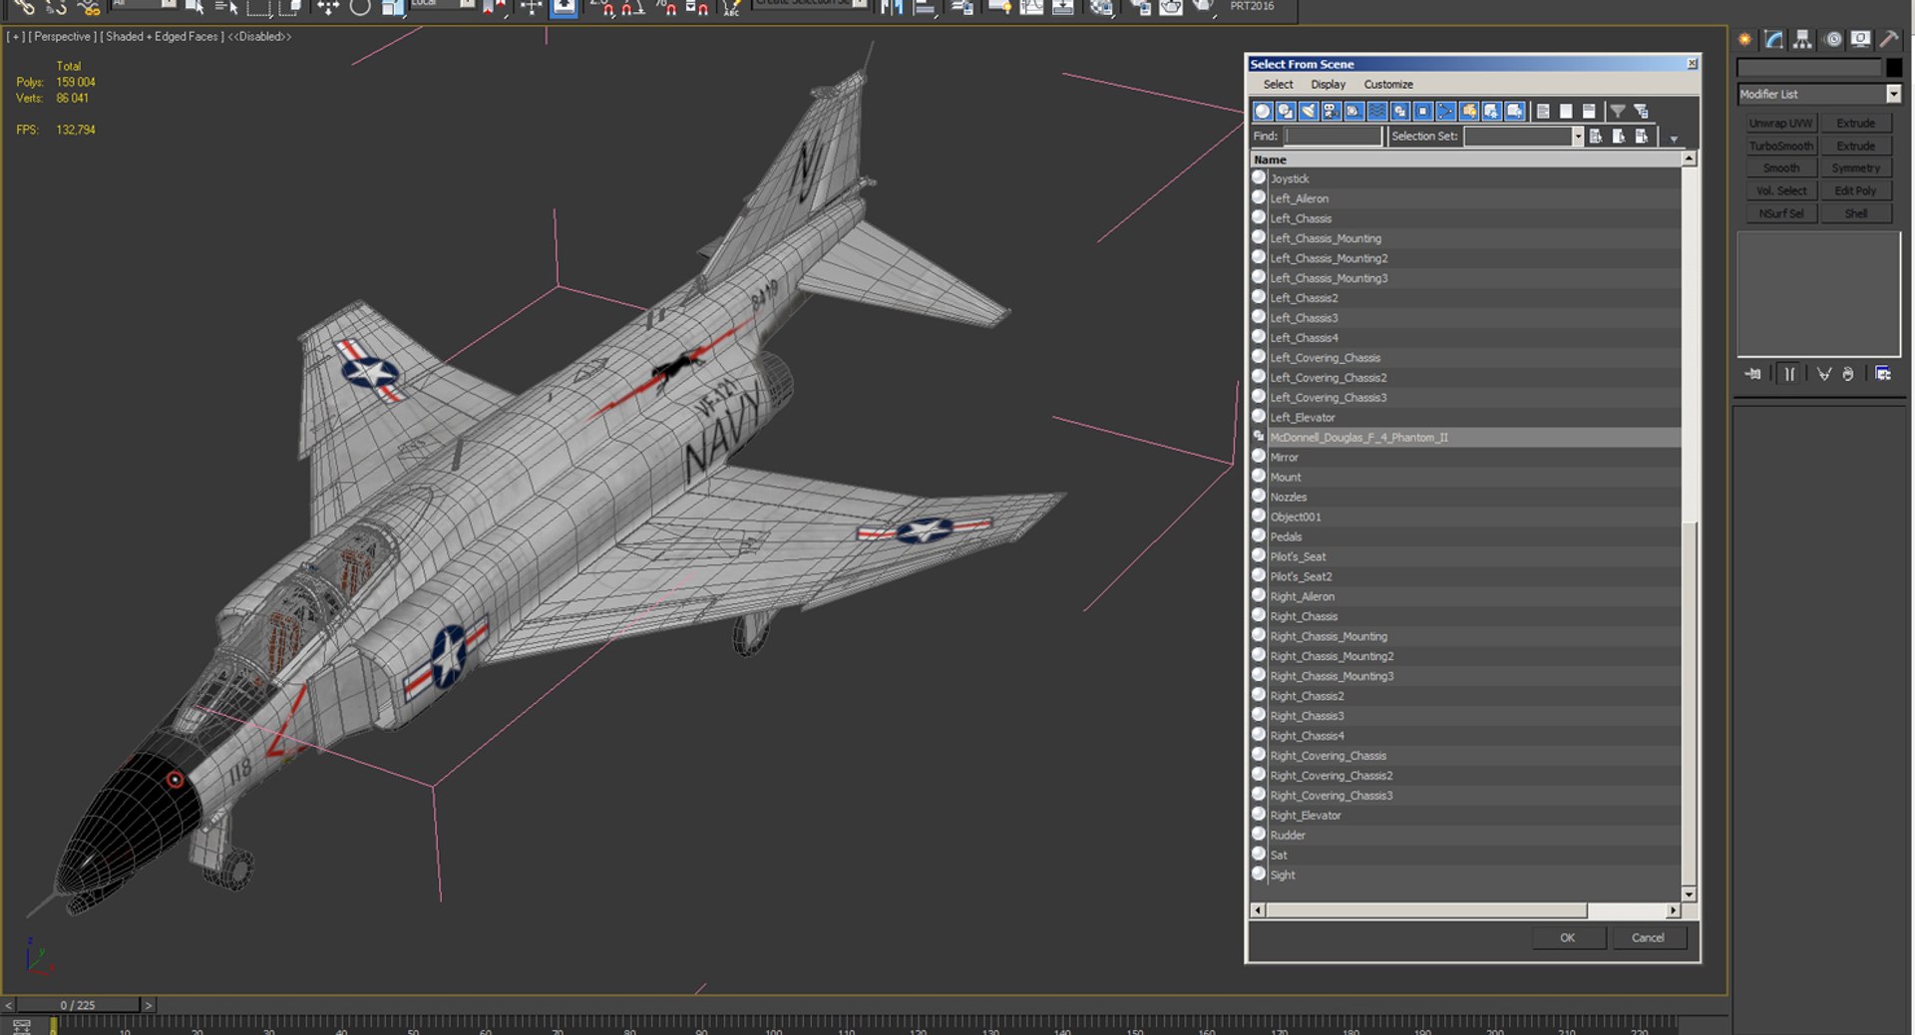Image resolution: width=1915 pixels, height=1035 pixels.
Task: Open Customize menu in Select From Scene
Action: point(1388,85)
